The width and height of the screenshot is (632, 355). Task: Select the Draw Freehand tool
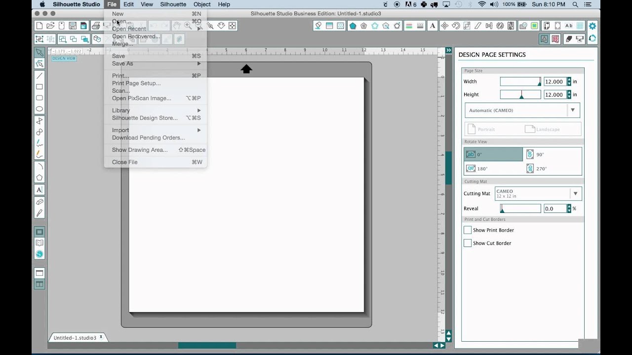pos(39,143)
